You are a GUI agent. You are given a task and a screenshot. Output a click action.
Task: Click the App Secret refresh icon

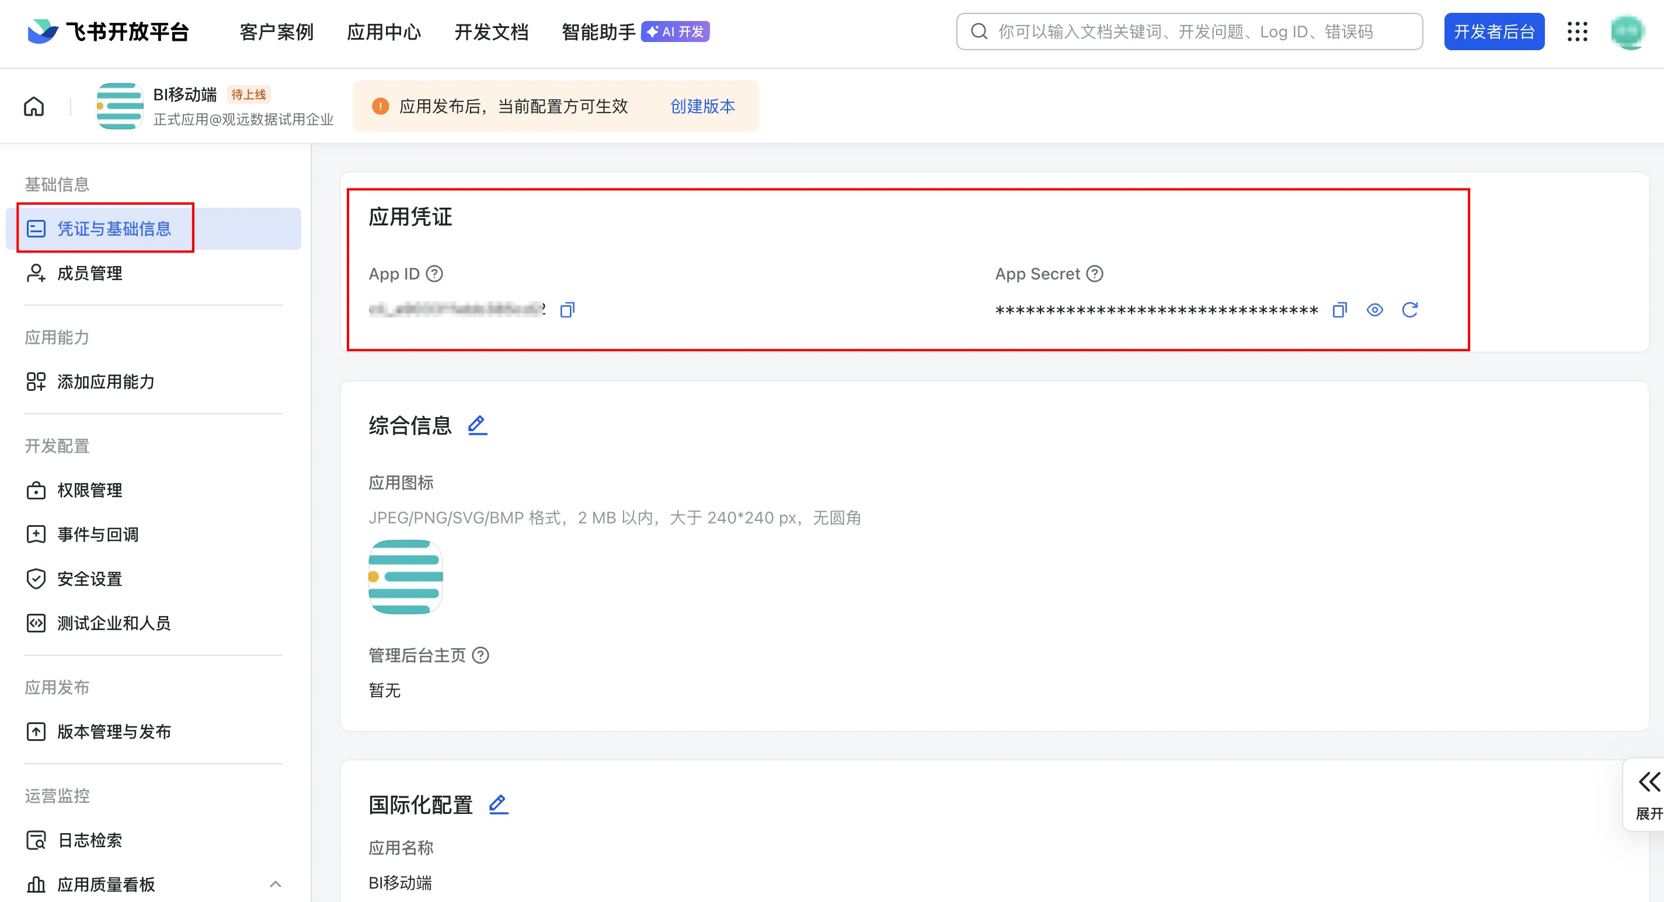click(x=1409, y=310)
